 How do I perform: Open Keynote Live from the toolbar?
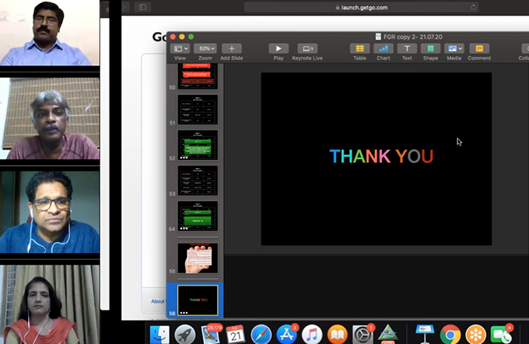307,48
